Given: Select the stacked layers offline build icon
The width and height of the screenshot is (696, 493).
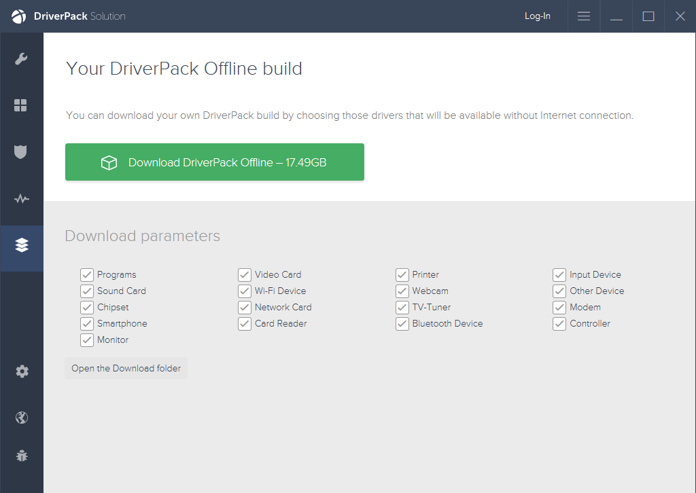Looking at the screenshot, I should (x=22, y=244).
